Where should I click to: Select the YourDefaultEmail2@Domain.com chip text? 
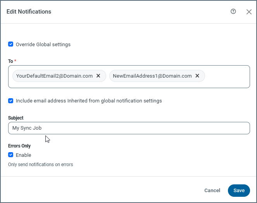54,76
